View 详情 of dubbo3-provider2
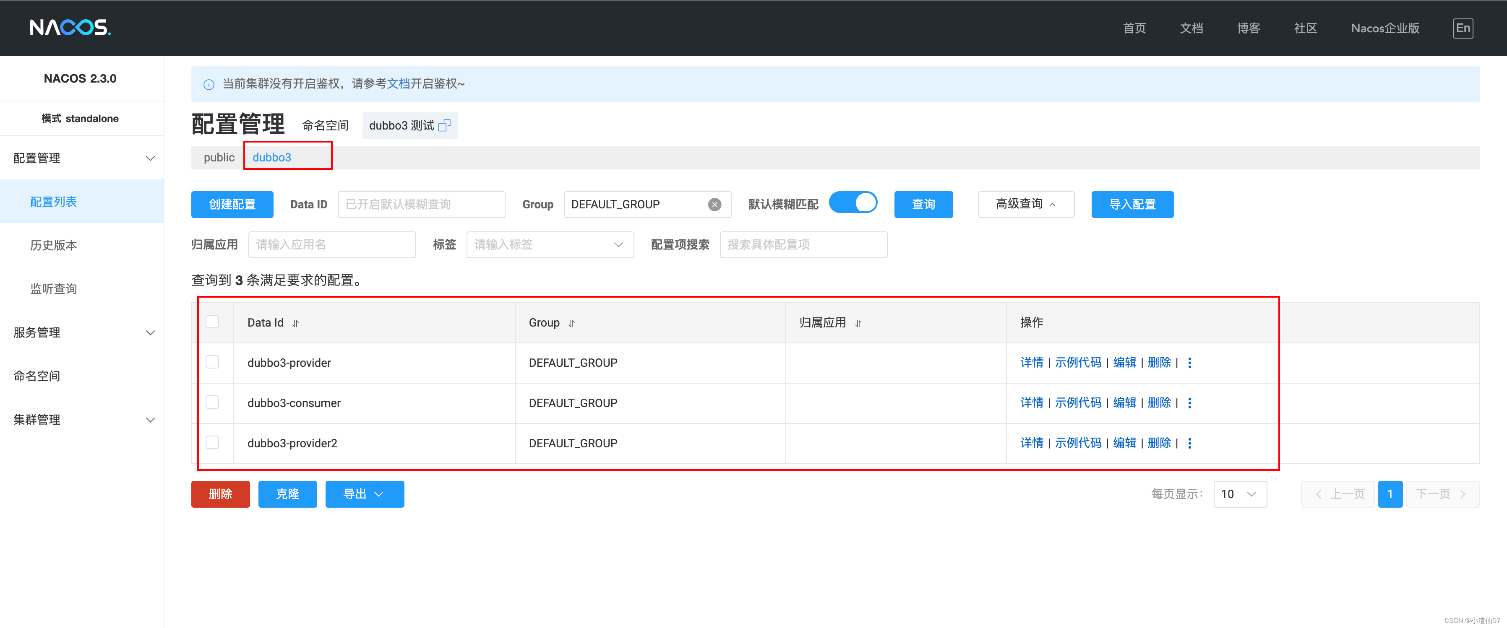The width and height of the screenshot is (1507, 628). (x=1031, y=443)
